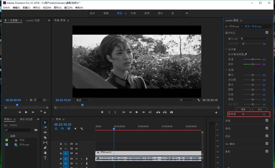This screenshot has width=275, height=168.
Task: Export a frame using the camera icon
Action: pos(172,112)
